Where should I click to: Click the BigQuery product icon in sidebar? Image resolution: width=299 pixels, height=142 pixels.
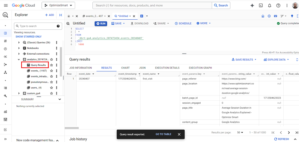[x=5, y=15]
